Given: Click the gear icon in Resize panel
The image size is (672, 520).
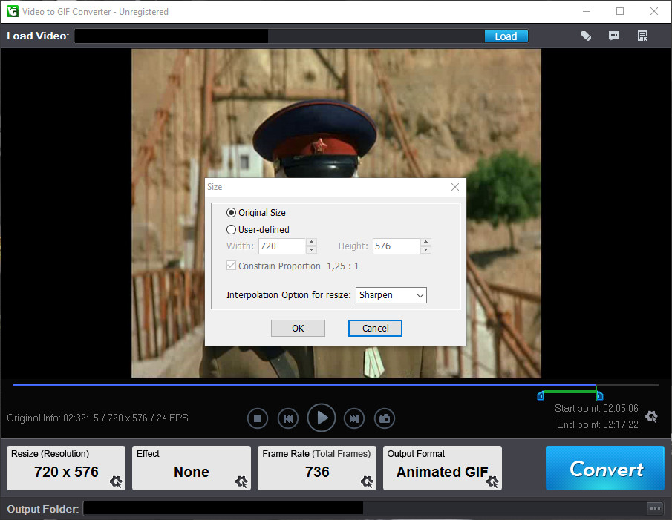Looking at the screenshot, I should coord(116,482).
